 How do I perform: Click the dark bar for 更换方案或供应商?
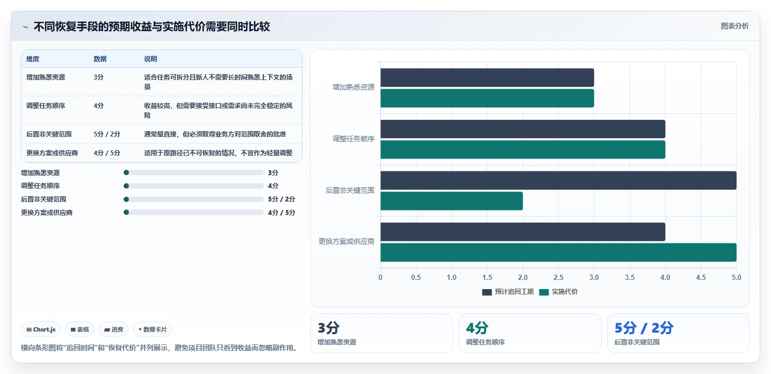(523, 232)
